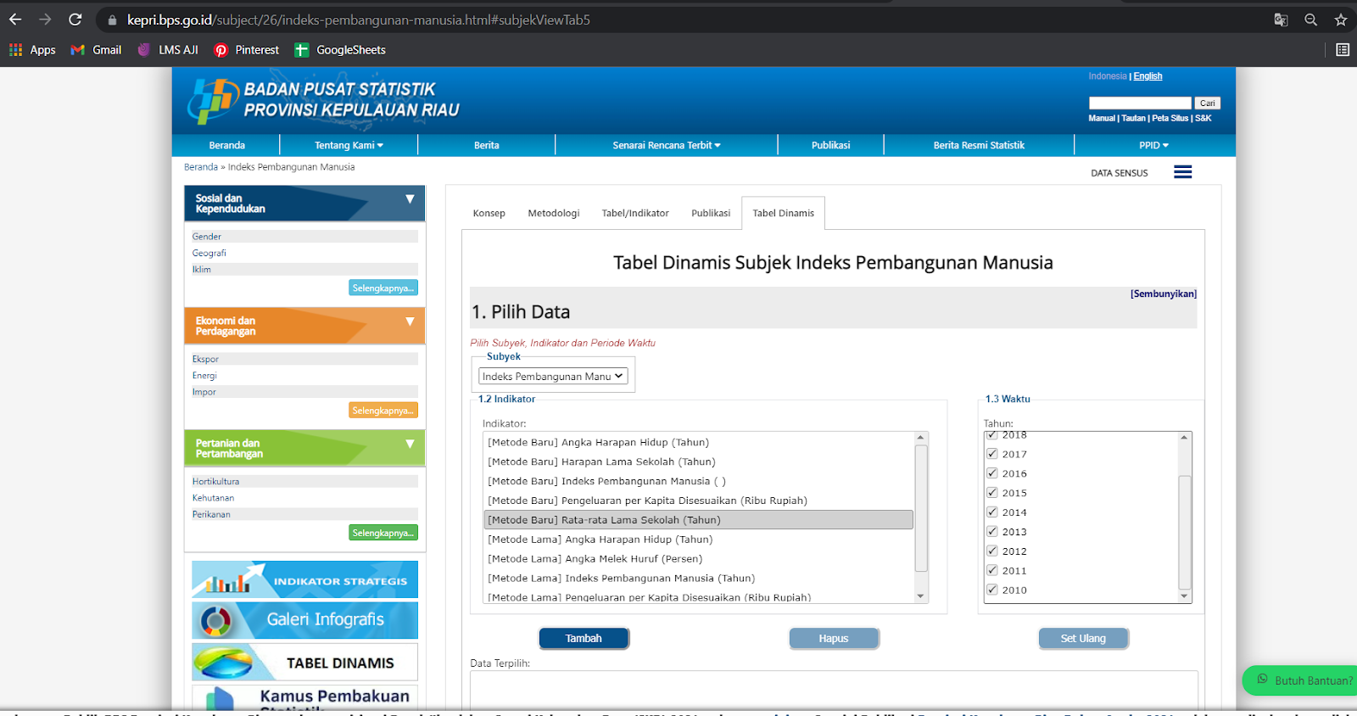Click the bookmark star icon
Screen dimensions: 1357x716
pyautogui.click(x=1340, y=20)
